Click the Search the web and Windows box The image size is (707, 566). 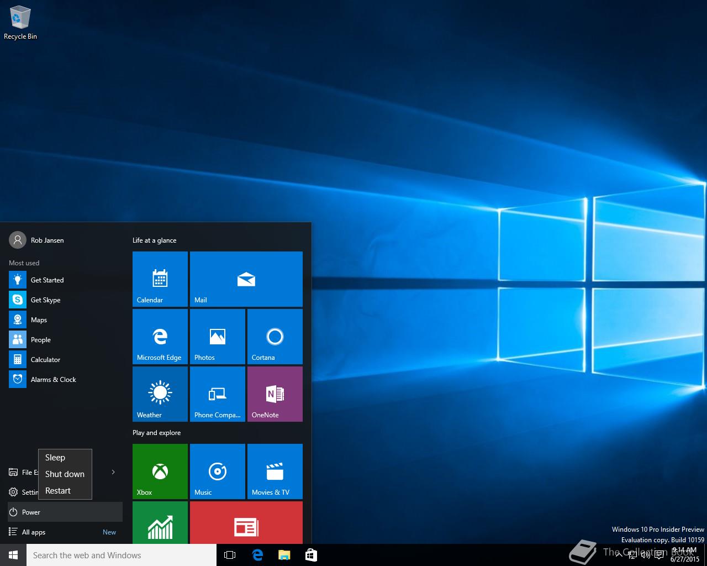coord(122,555)
